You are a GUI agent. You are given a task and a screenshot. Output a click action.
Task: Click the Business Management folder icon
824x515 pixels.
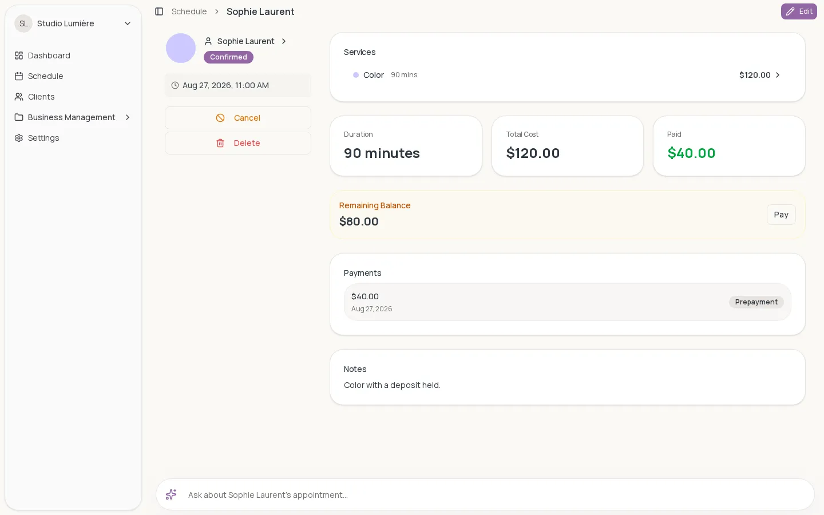[19, 117]
